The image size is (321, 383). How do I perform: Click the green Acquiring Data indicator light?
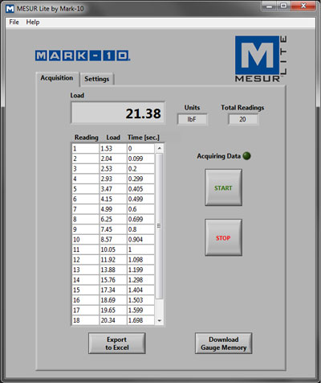pyautogui.click(x=246, y=156)
